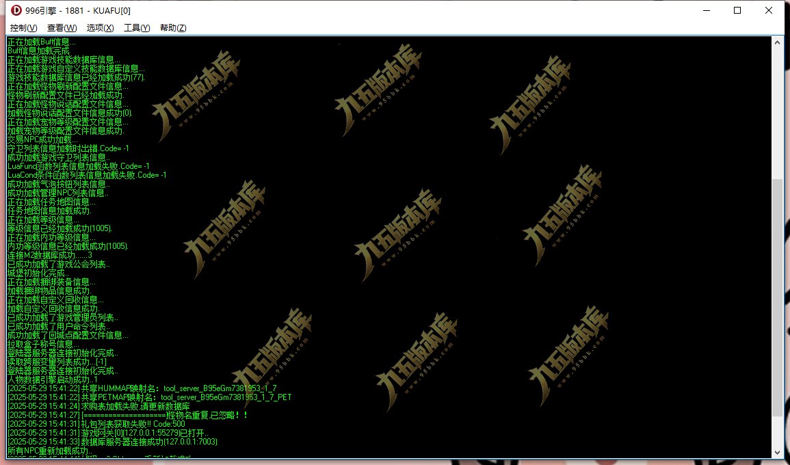Image resolution: width=790 pixels, height=465 pixels.
Task: Click the line '正在加载怪物刷新配置文件信息...'
Action: click(x=68, y=87)
